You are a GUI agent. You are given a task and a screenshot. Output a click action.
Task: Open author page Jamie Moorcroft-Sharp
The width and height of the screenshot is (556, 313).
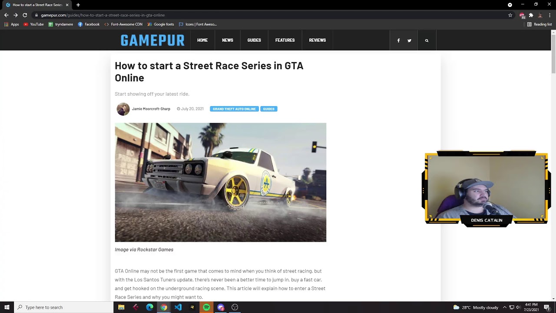[151, 109]
